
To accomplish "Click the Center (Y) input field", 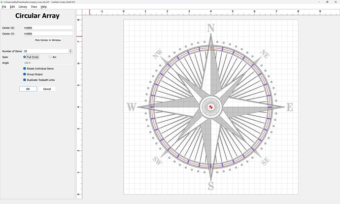I will tap(48, 34).
